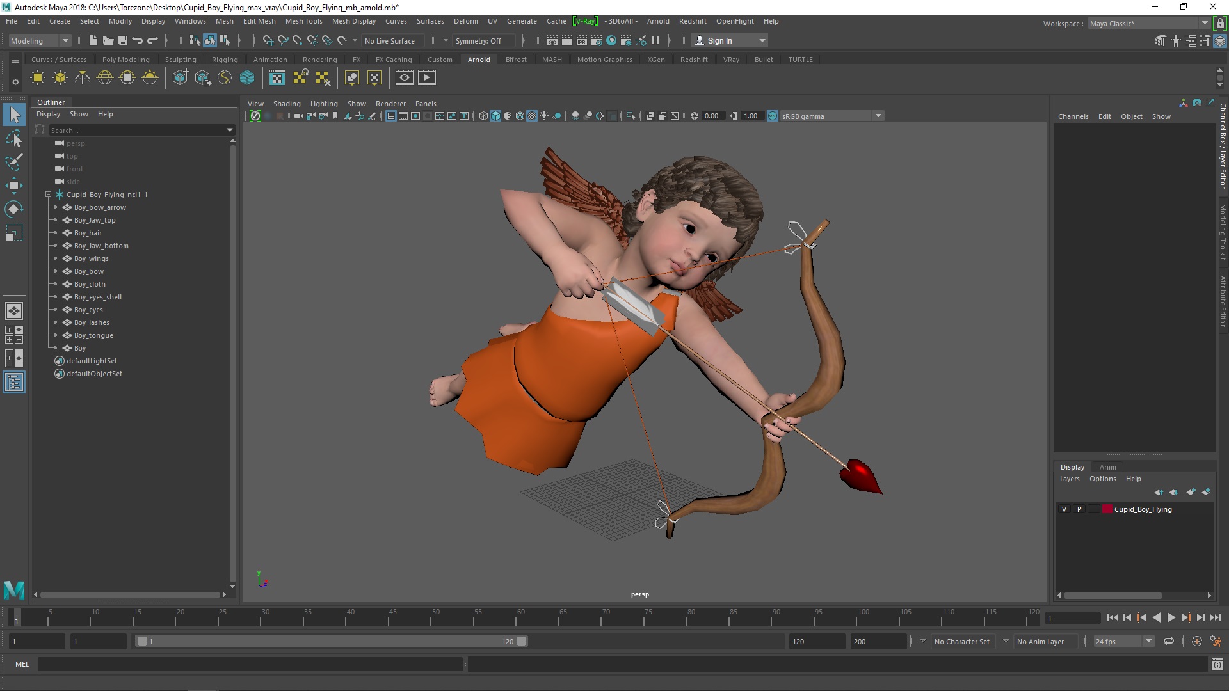The height and width of the screenshot is (691, 1229).
Task: Click Export StandIn shelf icon
Action: pyautogui.click(x=203, y=78)
